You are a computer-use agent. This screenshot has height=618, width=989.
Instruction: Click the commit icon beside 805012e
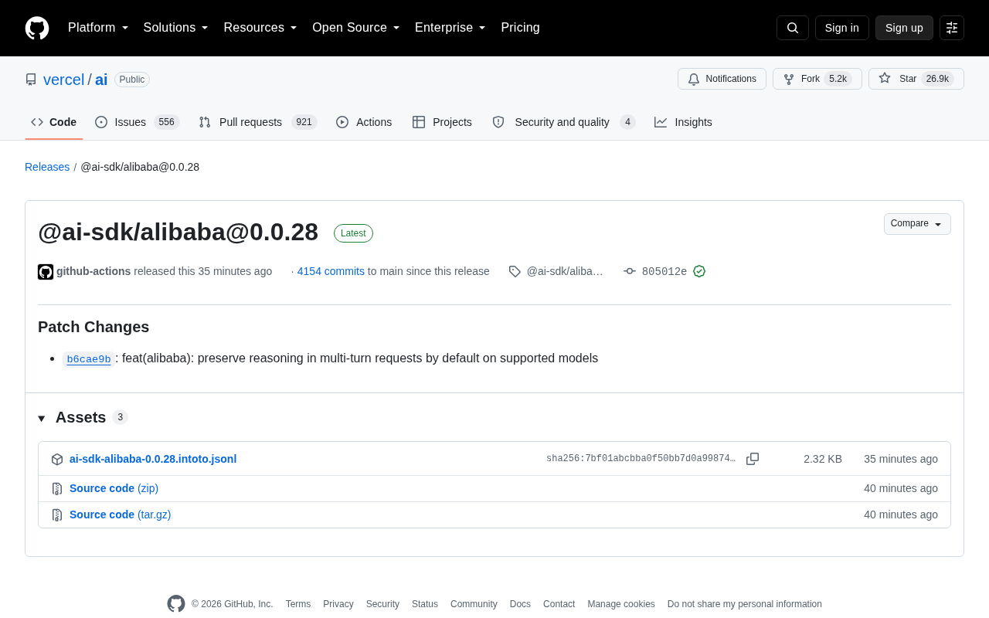pyautogui.click(x=630, y=271)
